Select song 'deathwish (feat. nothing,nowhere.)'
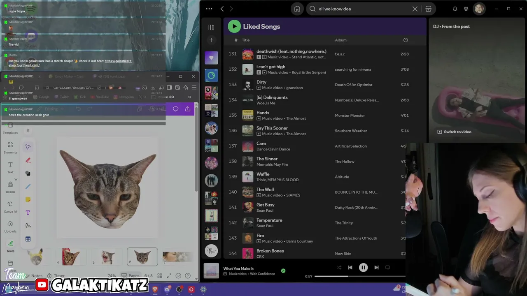This screenshot has height=296, width=527. [x=291, y=51]
